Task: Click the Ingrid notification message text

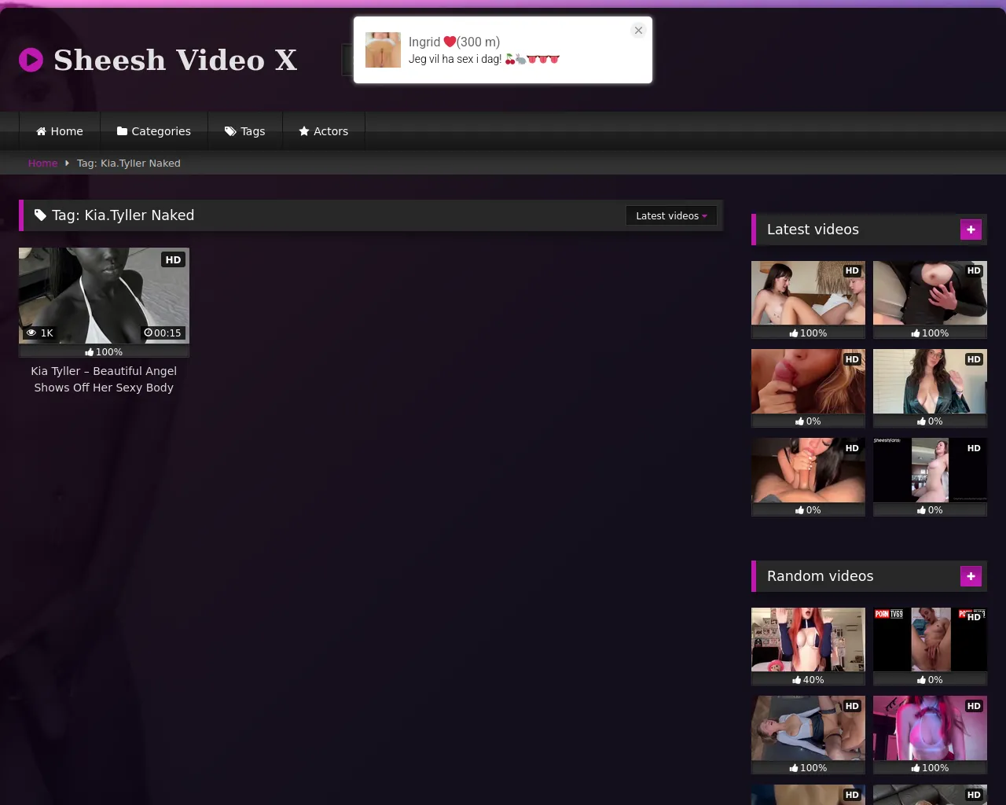Action: pyautogui.click(x=483, y=59)
